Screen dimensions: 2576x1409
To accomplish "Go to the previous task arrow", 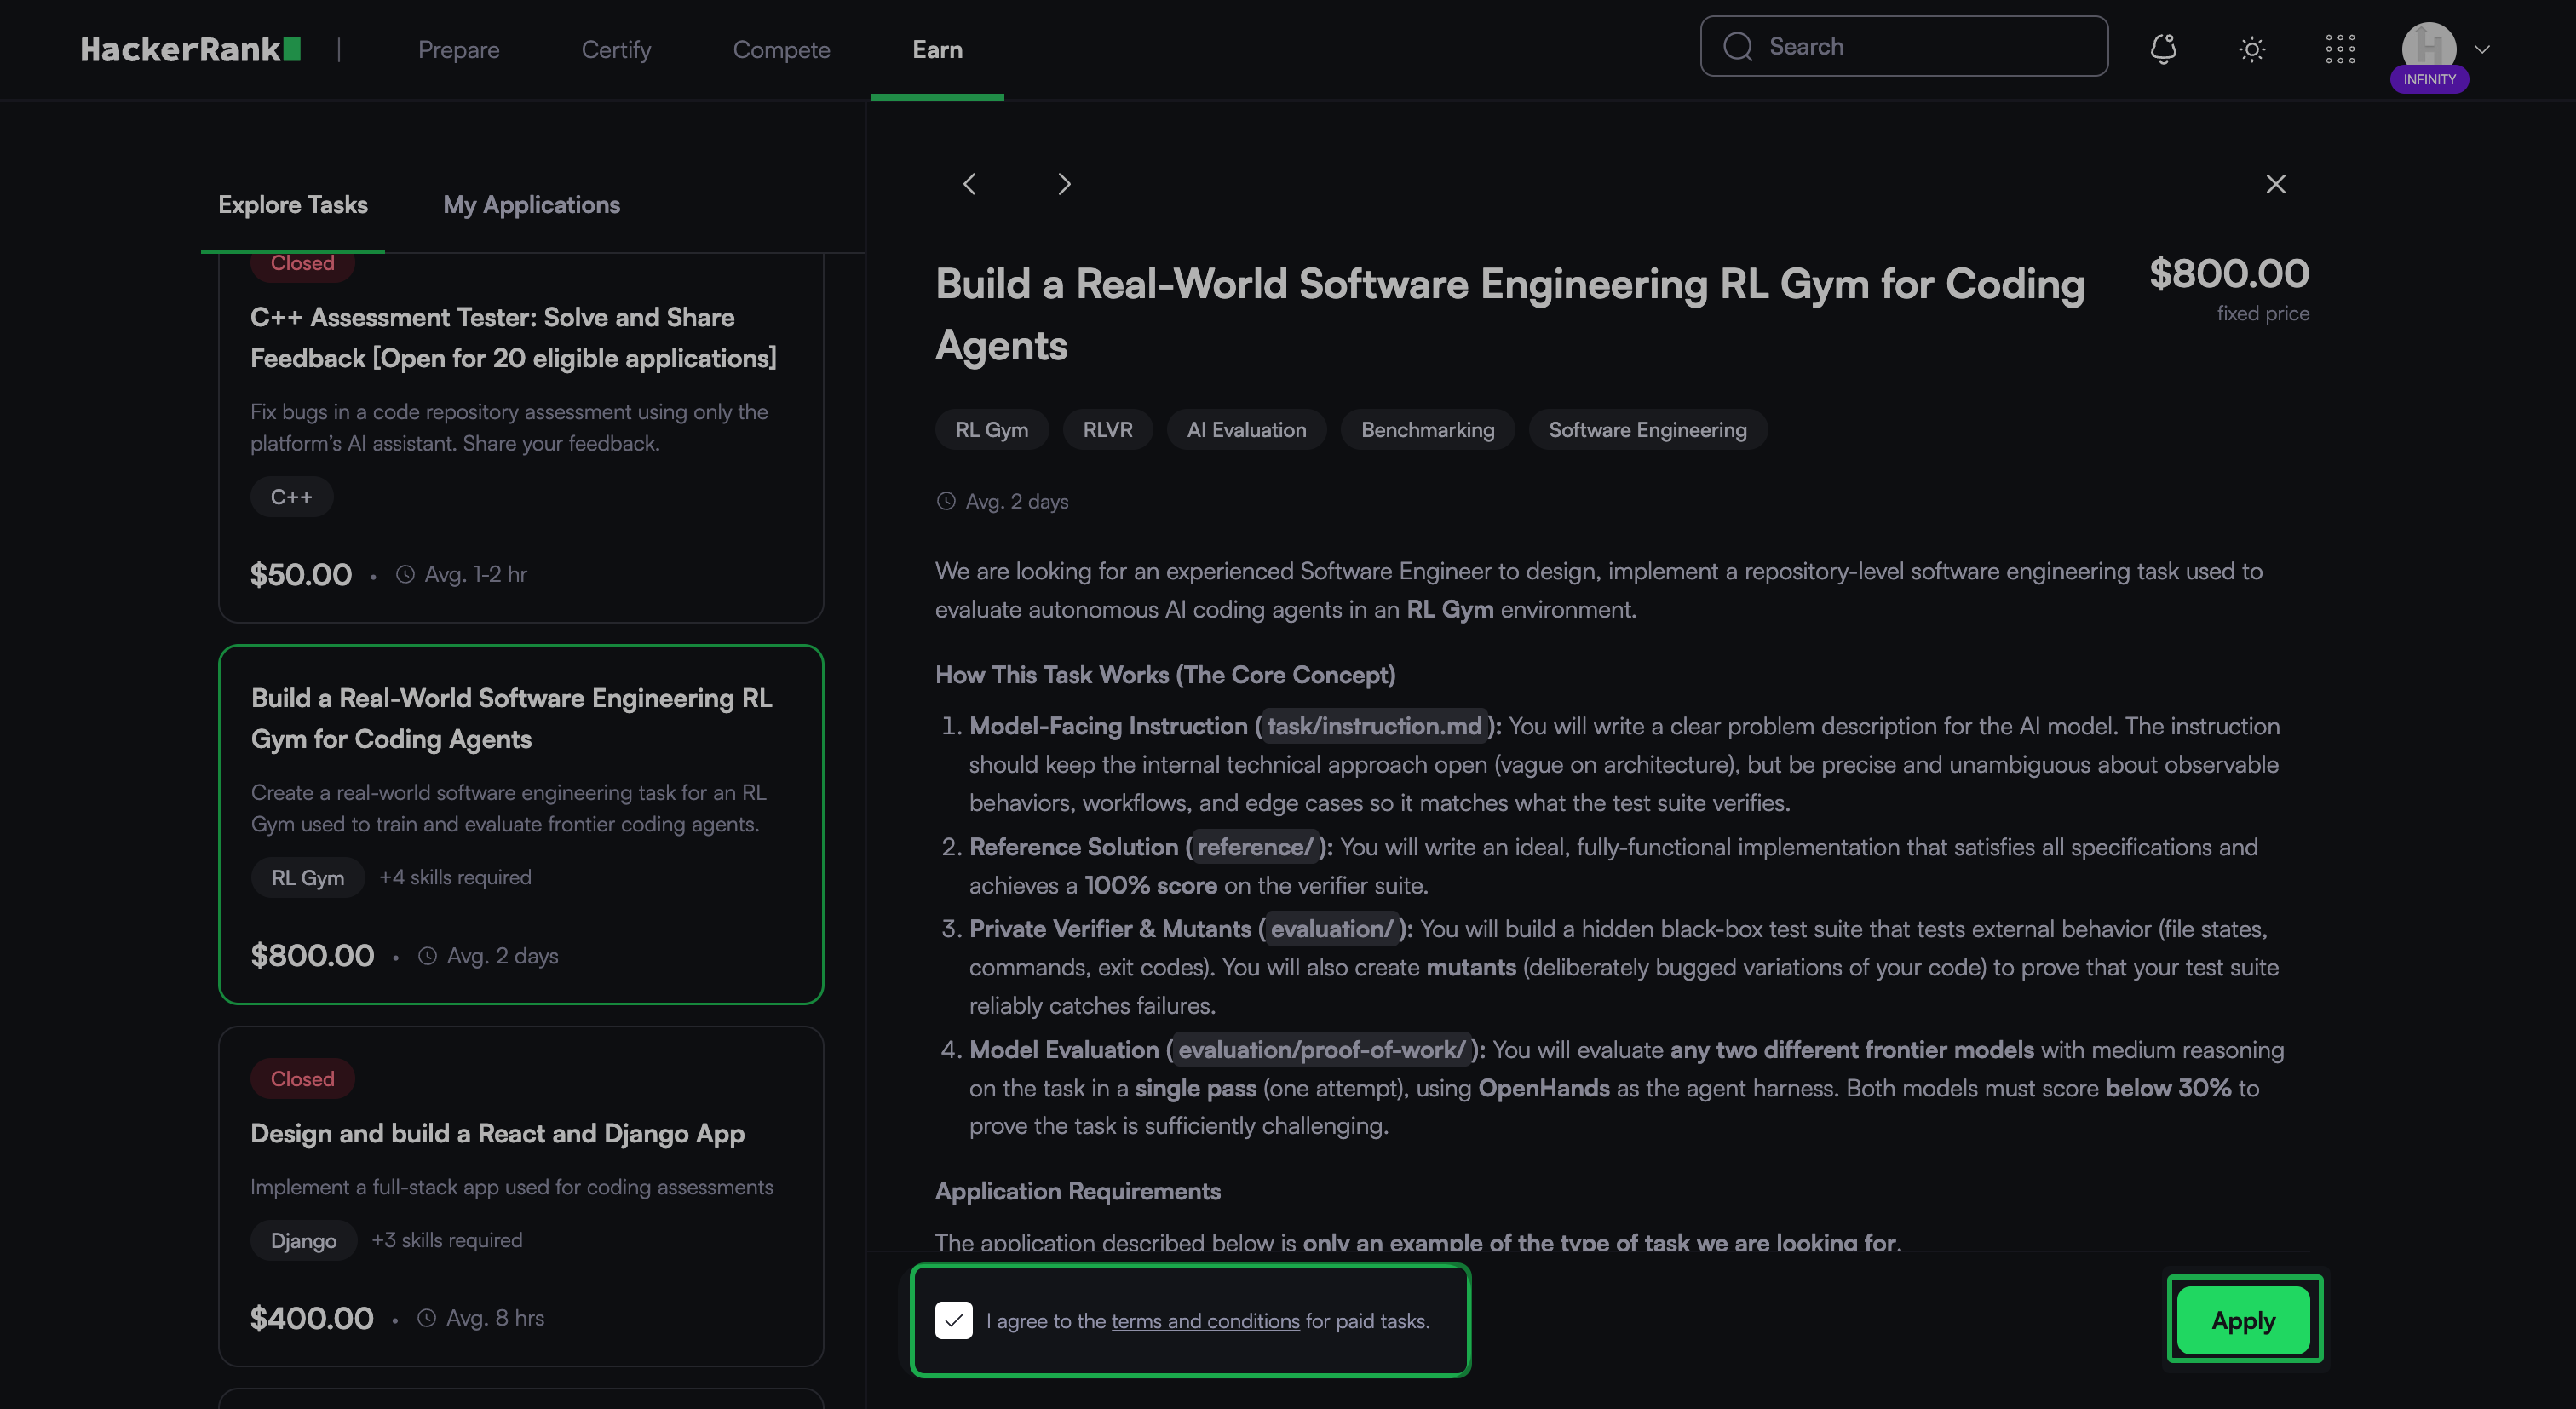I will click(x=969, y=184).
